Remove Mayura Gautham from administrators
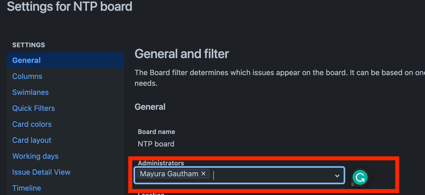425x195 pixels. coord(203,174)
